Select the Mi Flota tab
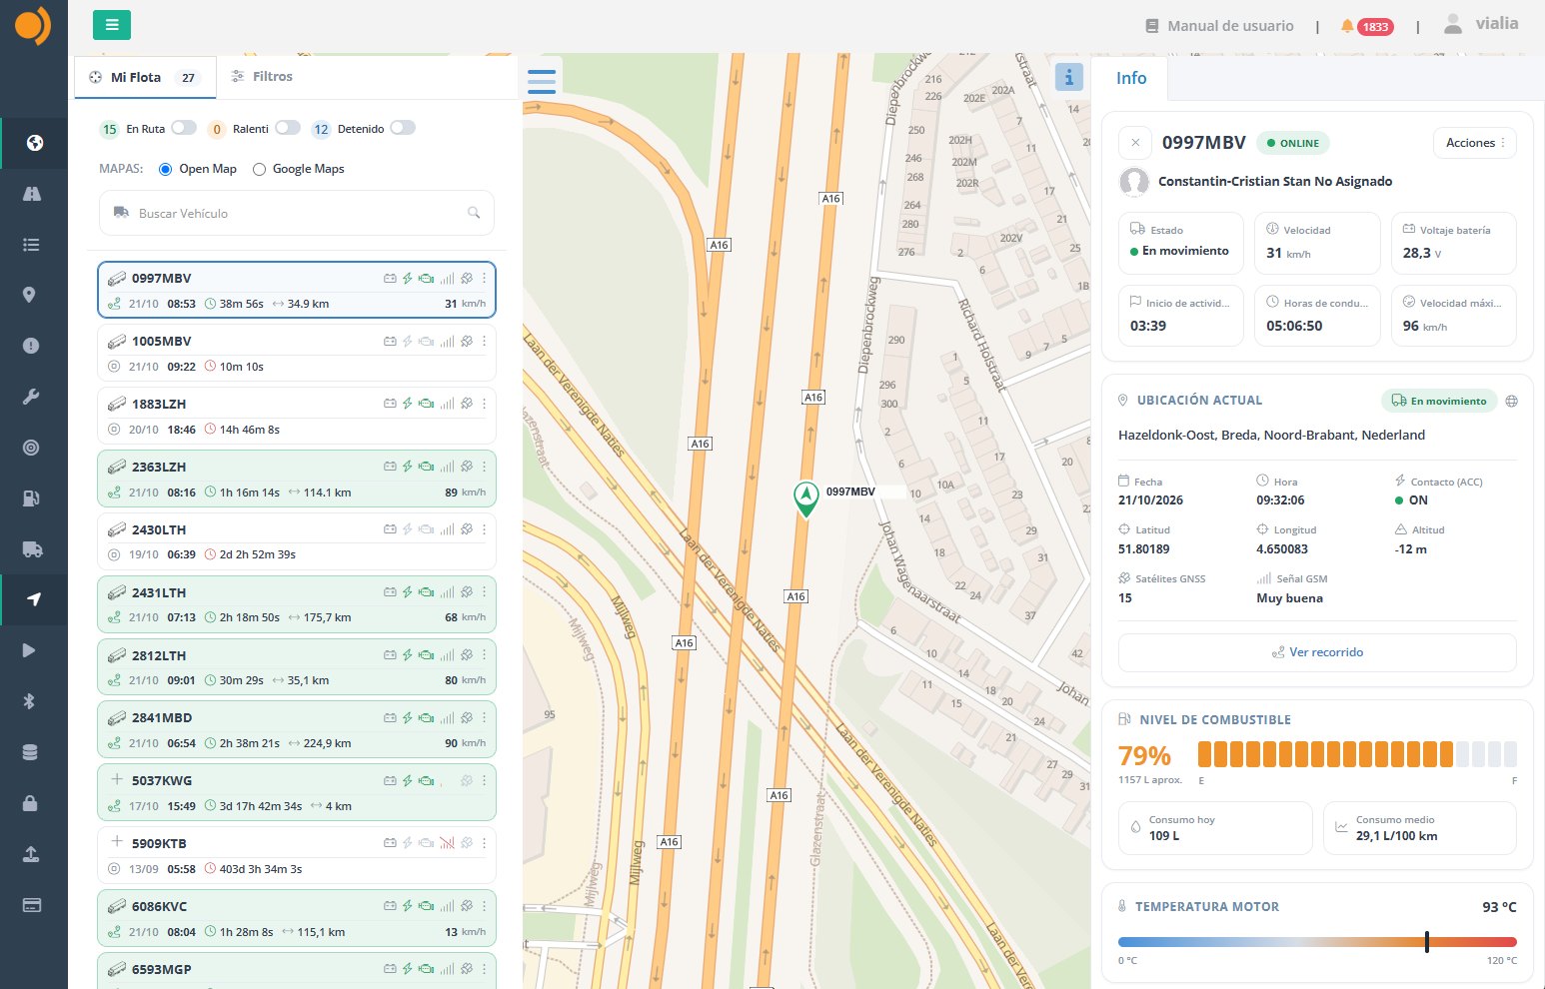The width and height of the screenshot is (1545, 989). coord(146,77)
